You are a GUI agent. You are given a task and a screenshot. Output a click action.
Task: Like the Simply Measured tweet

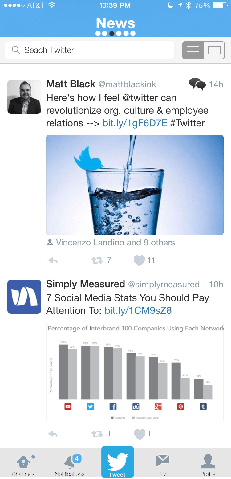coord(139,434)
